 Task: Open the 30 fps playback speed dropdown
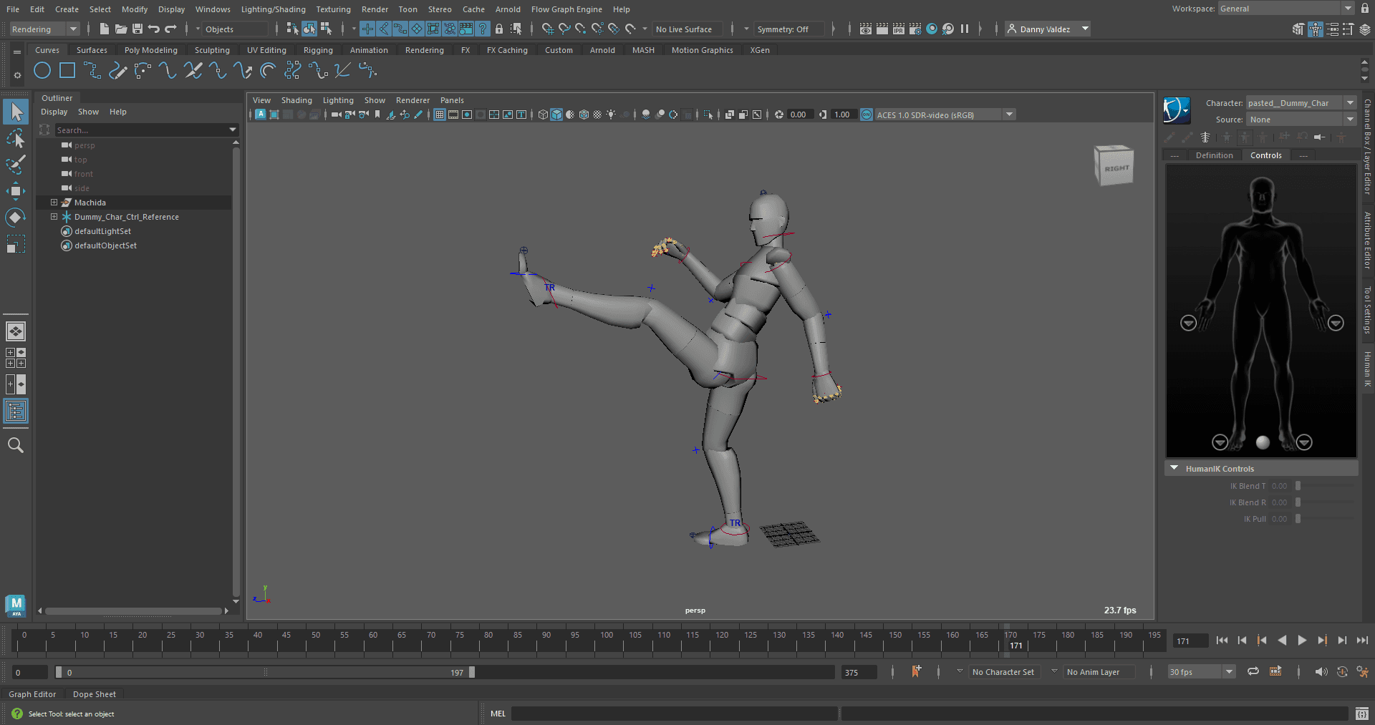click(x=1201, y=672)
